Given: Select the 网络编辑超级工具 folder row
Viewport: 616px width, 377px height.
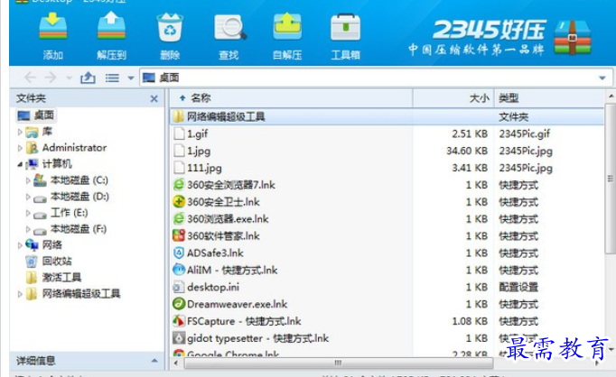Looking at the screenshot, I should 387,116.
